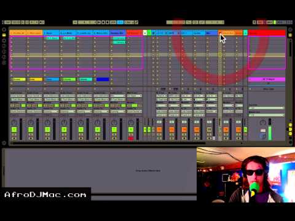Select first orange track header
Viewport: 295px width, 221px height.
pyautogui.click(x=18, y=33)
